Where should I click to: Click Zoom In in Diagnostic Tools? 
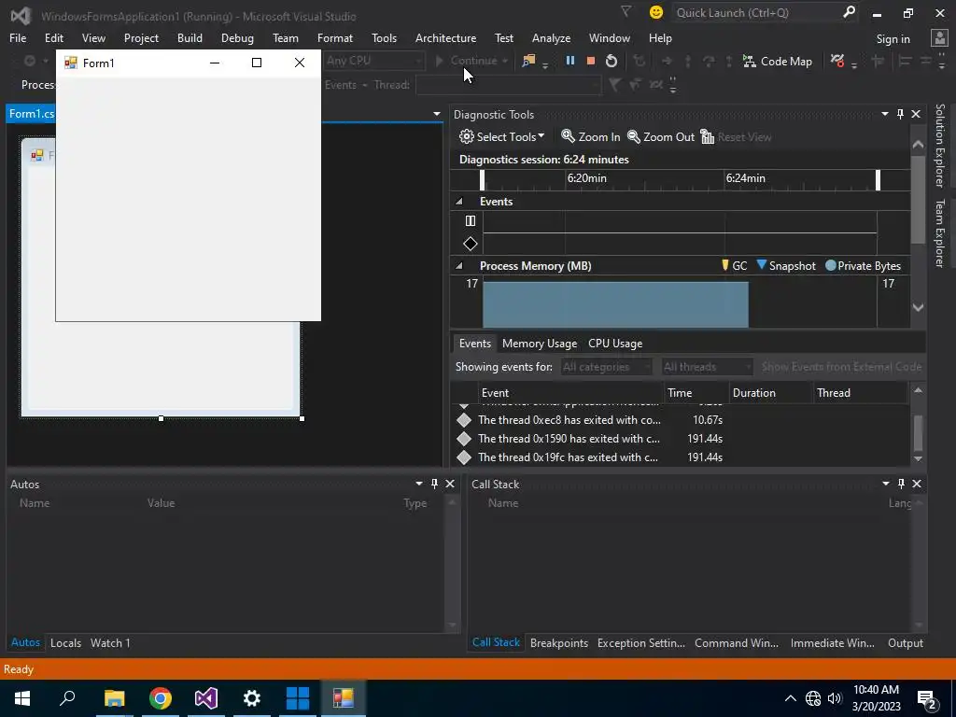tap(590, 136)
